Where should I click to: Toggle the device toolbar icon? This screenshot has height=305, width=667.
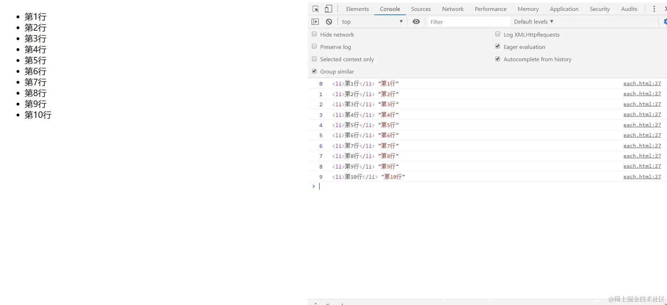click(328, 9)
